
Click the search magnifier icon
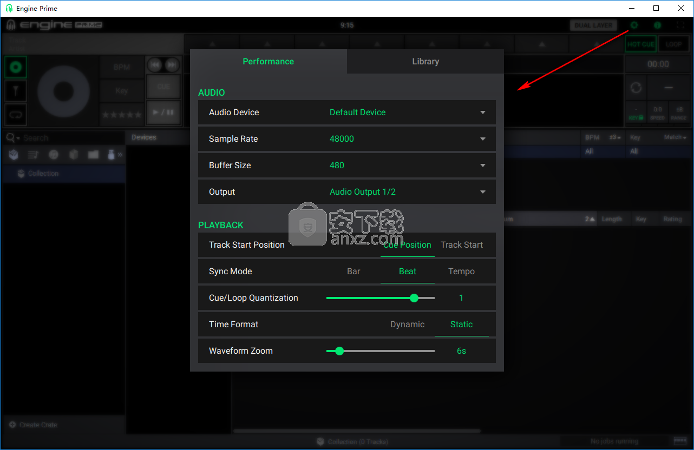coord(10,138)
